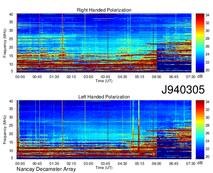Click the "Nancay Decameter Array" caption

46,169
